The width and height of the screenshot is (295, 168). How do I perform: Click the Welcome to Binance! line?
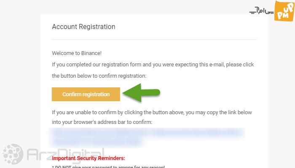coord(77,53)
